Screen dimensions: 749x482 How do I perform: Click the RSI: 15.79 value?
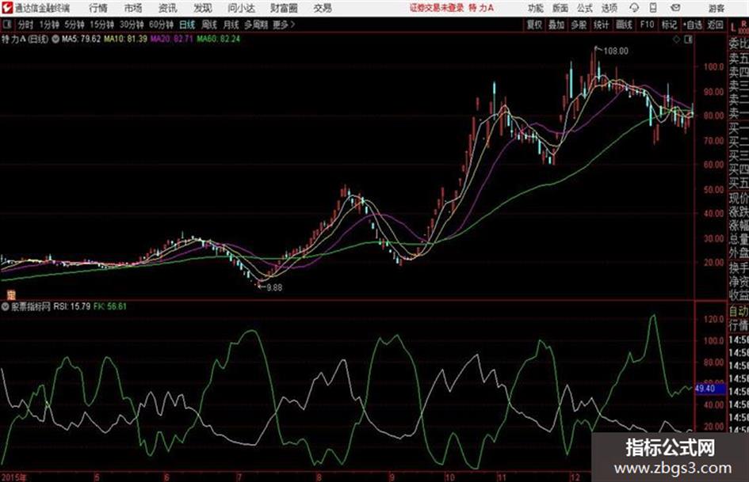(71, 306)
